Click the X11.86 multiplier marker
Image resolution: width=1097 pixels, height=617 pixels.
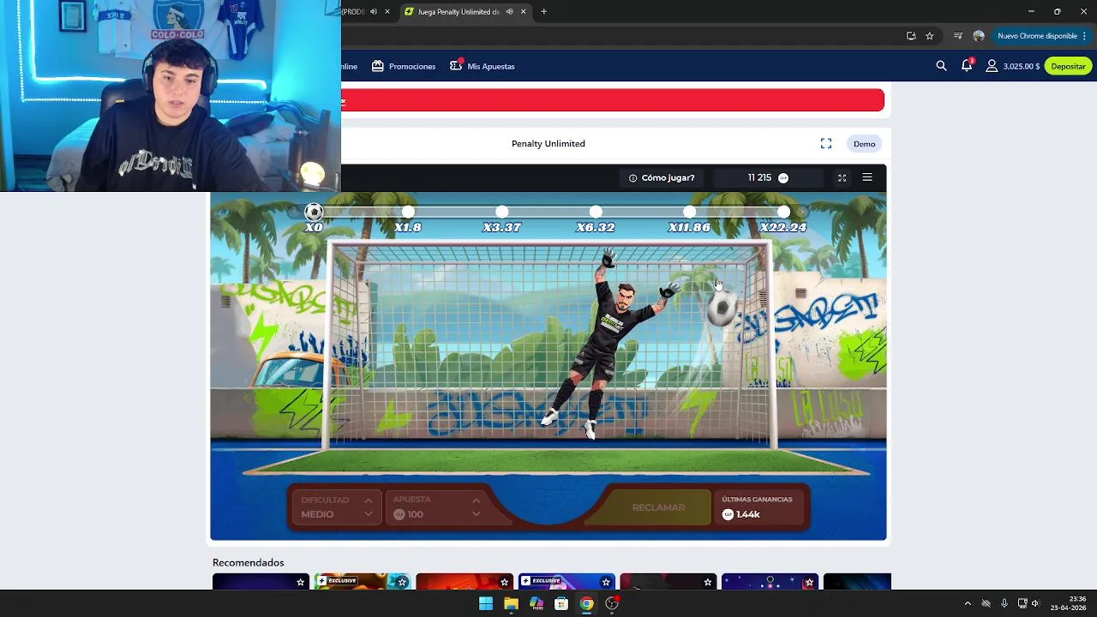point(690,212)
